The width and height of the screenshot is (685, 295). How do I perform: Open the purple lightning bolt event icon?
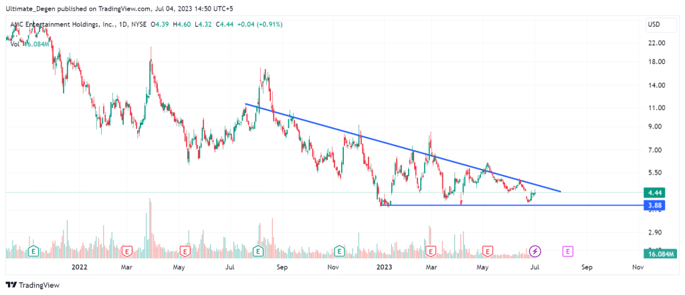(x=535, y=251)
